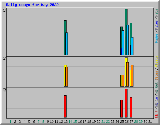Select the cyan Pages bar for day 26
The height and width of the screenshot is (125, 160).
127,40
